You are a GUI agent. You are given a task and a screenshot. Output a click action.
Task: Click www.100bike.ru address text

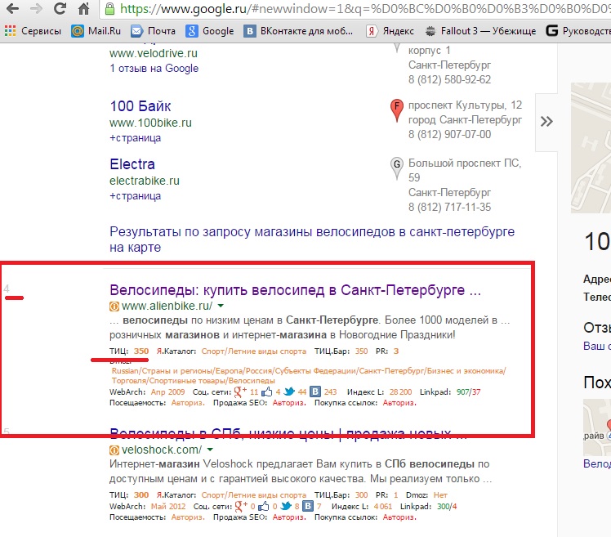point(150,123)
